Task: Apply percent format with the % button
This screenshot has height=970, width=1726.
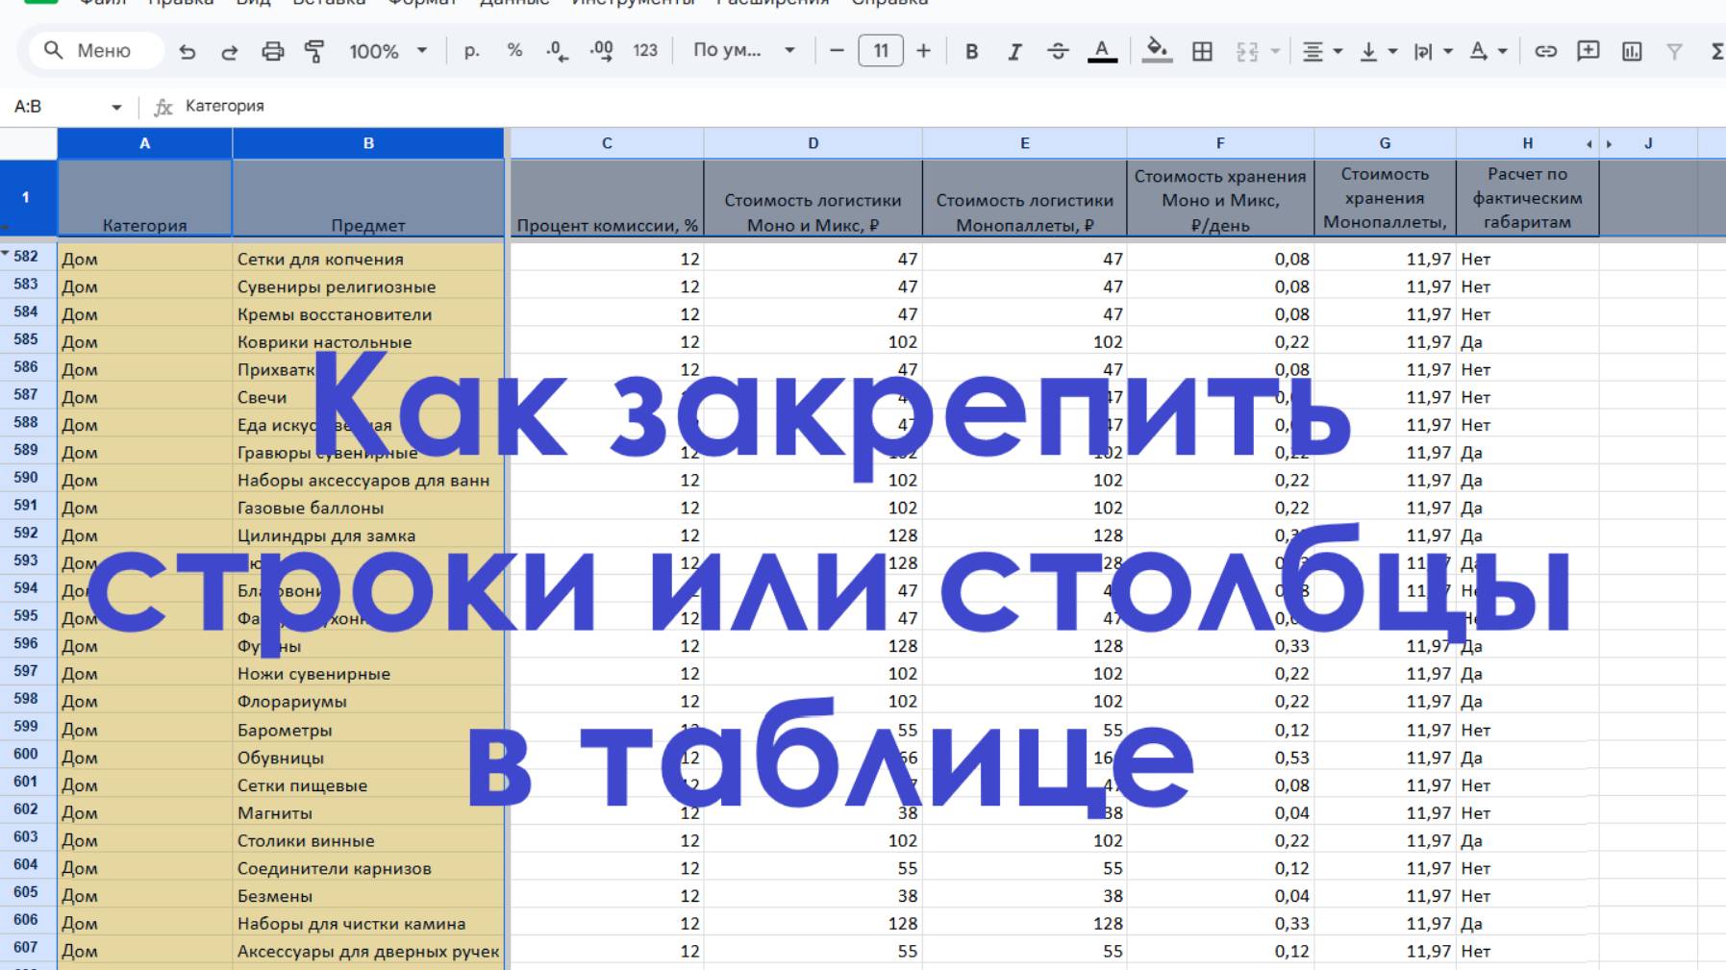Action: pos(515,51)
